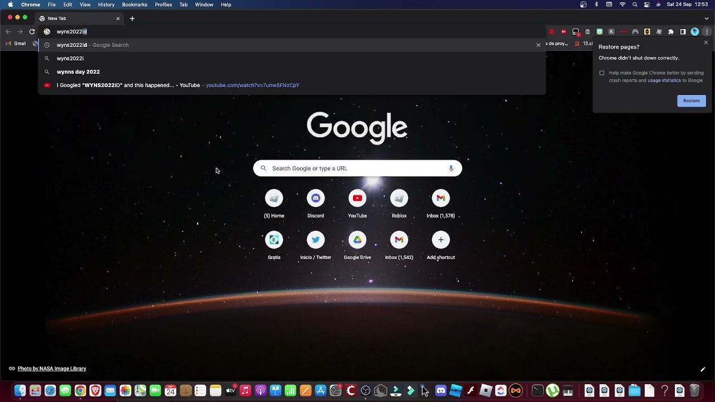Select the wynns day 2022 suggestion
The height and width of the screenshot is (402, 715).
pos(292,71)
